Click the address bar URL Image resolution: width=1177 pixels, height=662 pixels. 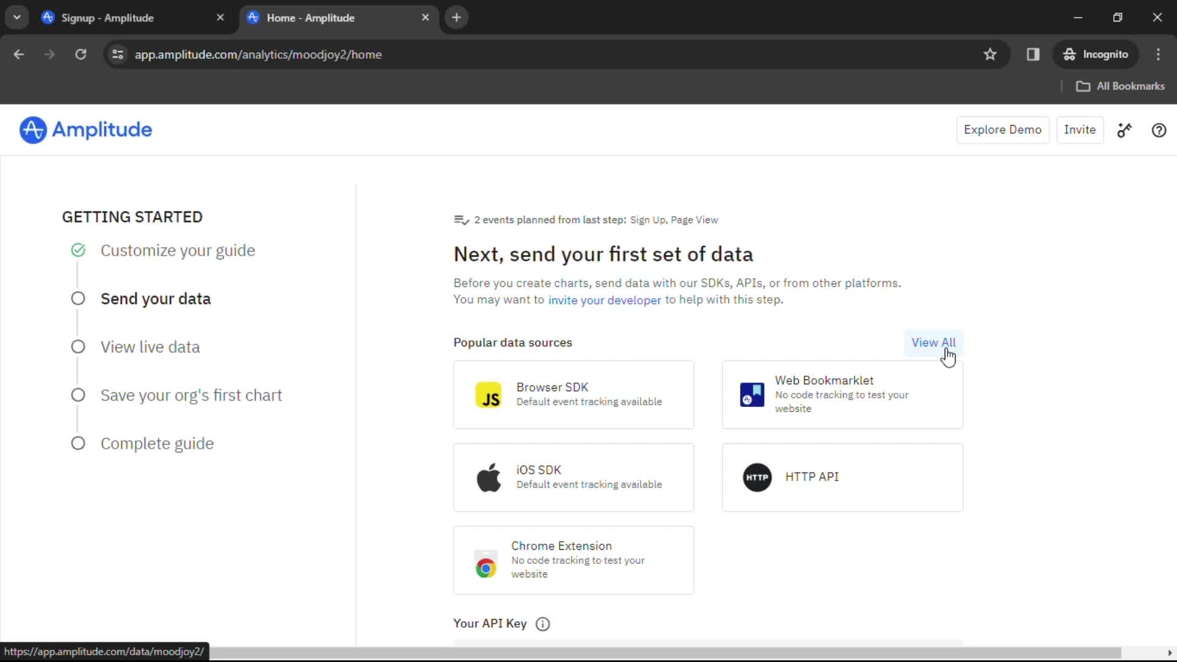point(258,55)
